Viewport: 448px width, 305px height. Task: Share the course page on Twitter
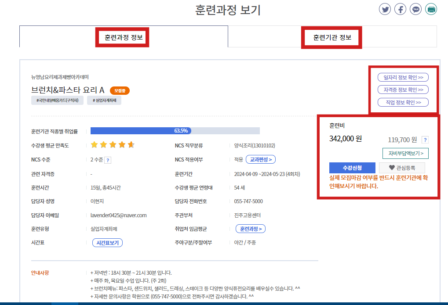coord(385,9)
